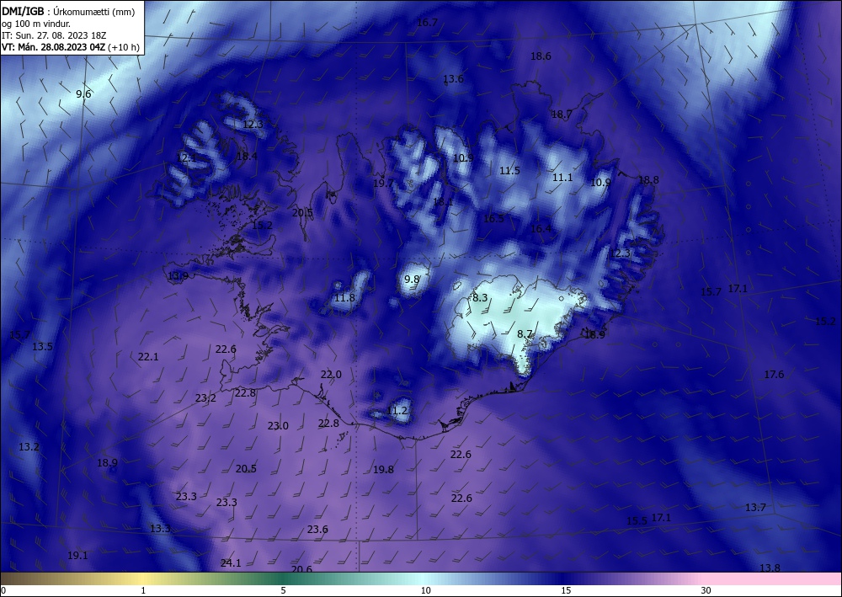Click the 13.6 value north of Iceland
The width and height of the screenshot is (842, 597).
[x=453, y=79]
